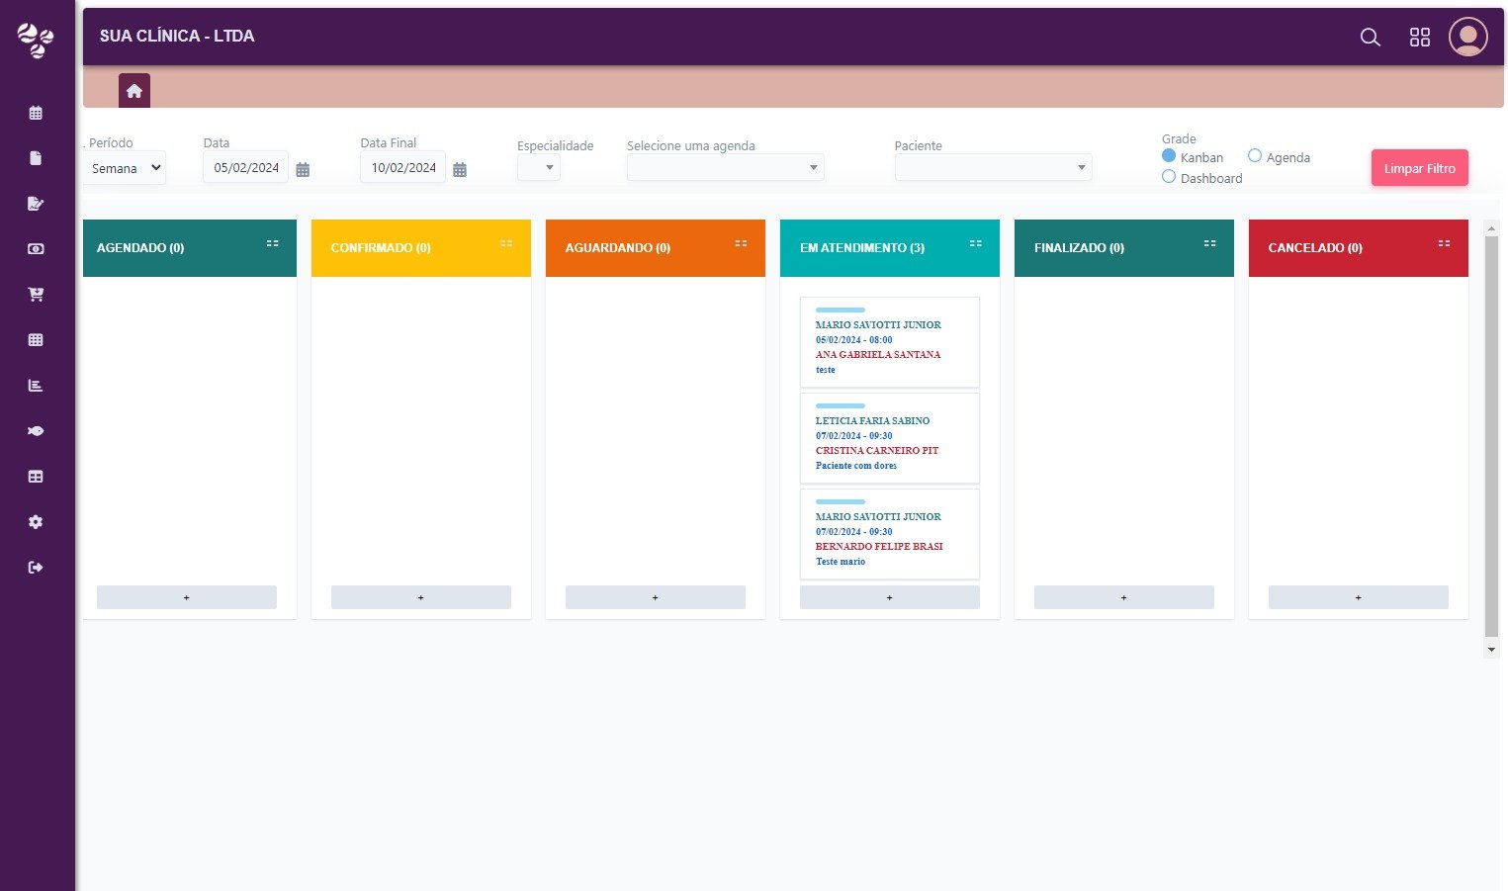Open the calendar icon in the sidebar
This screenshot has width=1508, height=891.
(36, 113)
